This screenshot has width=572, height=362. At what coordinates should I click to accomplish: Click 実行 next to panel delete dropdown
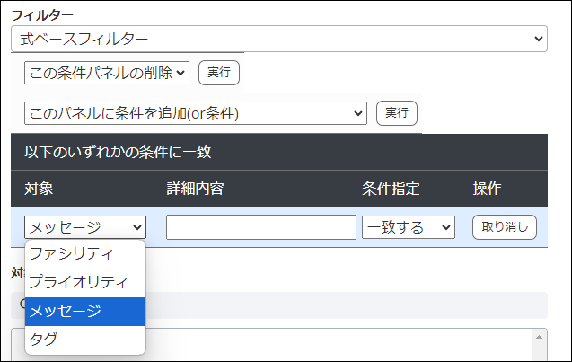[x=218, y=73]
